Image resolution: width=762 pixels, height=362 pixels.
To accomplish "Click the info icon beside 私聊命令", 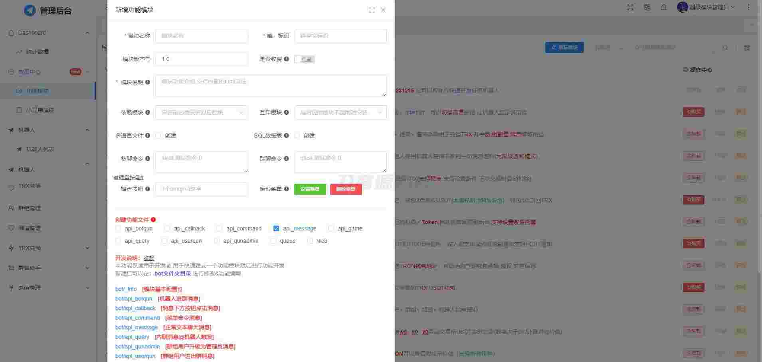I will [x=148, y=159].
